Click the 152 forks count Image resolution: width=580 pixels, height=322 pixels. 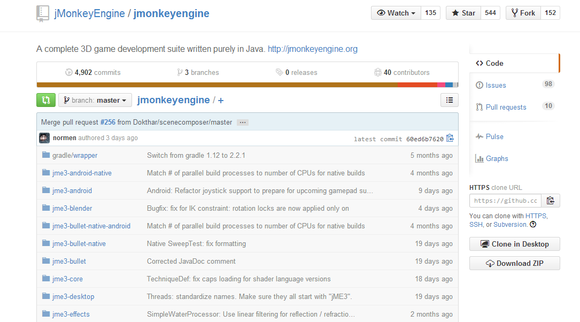[x=551, y=13]
